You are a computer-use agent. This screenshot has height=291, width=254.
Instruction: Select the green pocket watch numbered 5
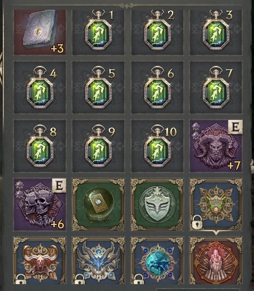point(99,87)
